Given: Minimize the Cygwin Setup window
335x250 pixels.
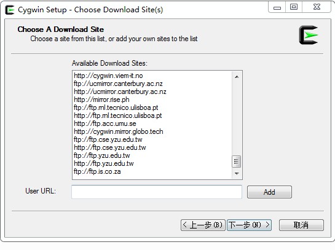Looking at the screenshot, I should pos(277,7).
